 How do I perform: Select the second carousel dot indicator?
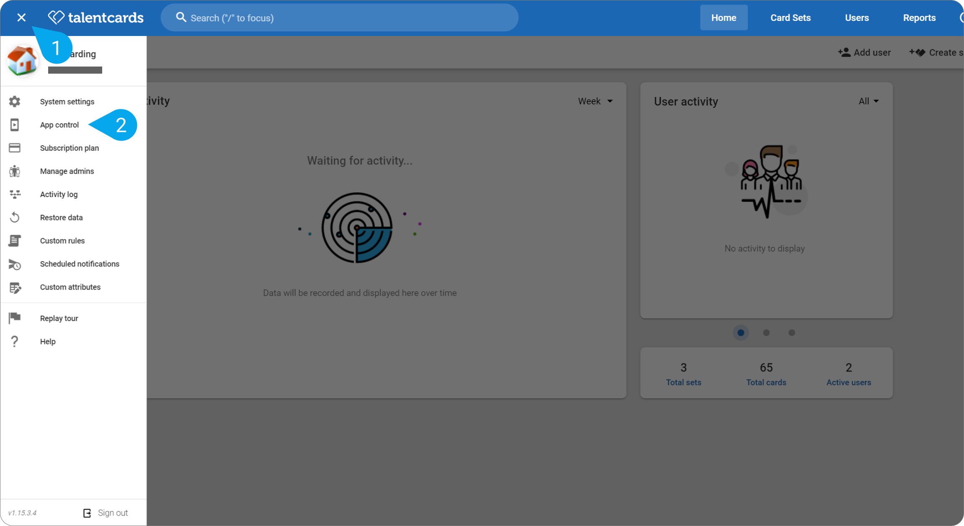(766, 333)
